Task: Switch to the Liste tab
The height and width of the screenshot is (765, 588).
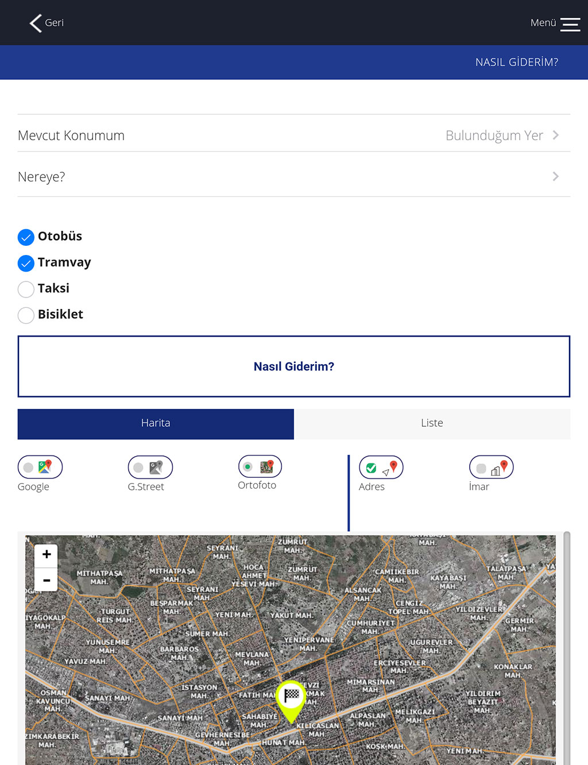Action: tap(432, 424)
